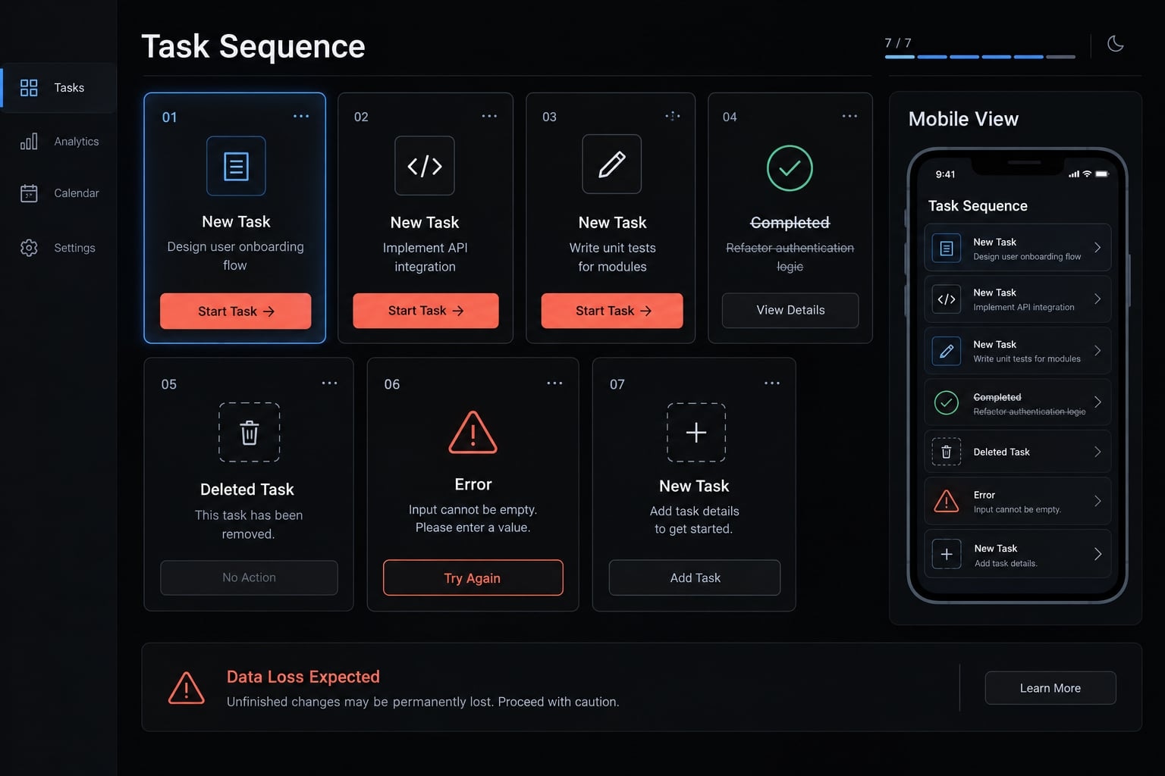The height and width of the screenshot is (776, 1165).
Task: Click the struck-through Completed title on card 04
Action: tap(790, 223)
